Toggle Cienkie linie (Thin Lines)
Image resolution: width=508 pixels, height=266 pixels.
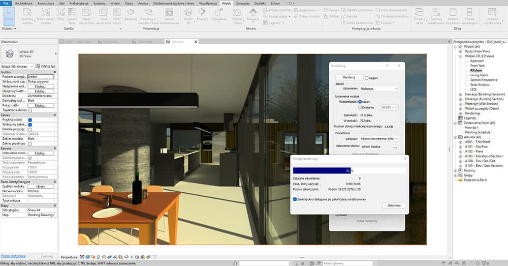tap(72, 16)
